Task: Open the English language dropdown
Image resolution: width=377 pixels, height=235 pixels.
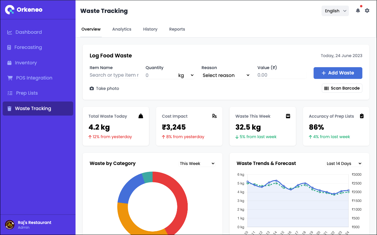Action: [335, 11]
